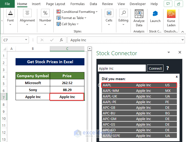Launch the Stock Connector add-in
This screenshot has width=186, height=142.
point(155,17)
